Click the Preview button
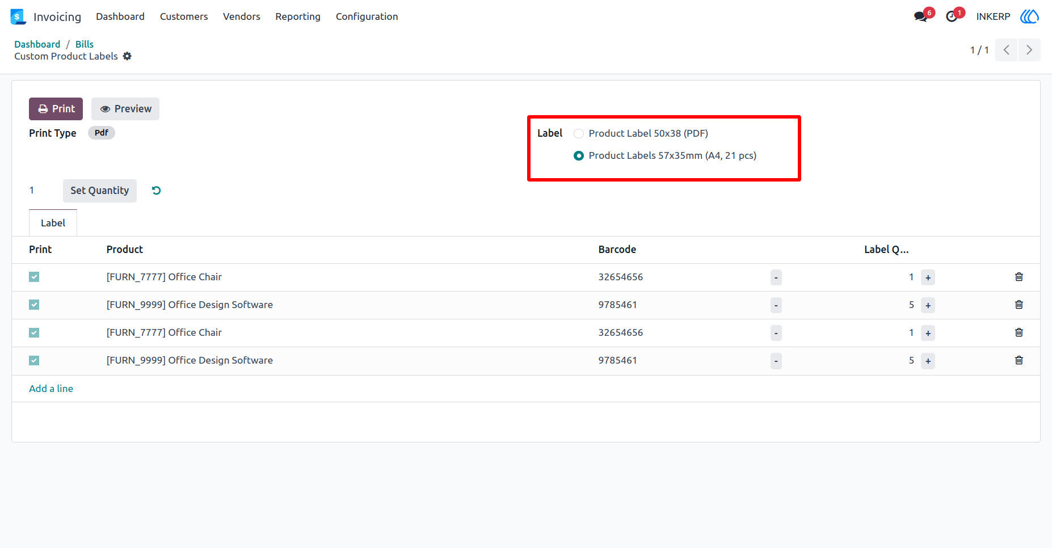1052x548 pixels. [125, 109]
